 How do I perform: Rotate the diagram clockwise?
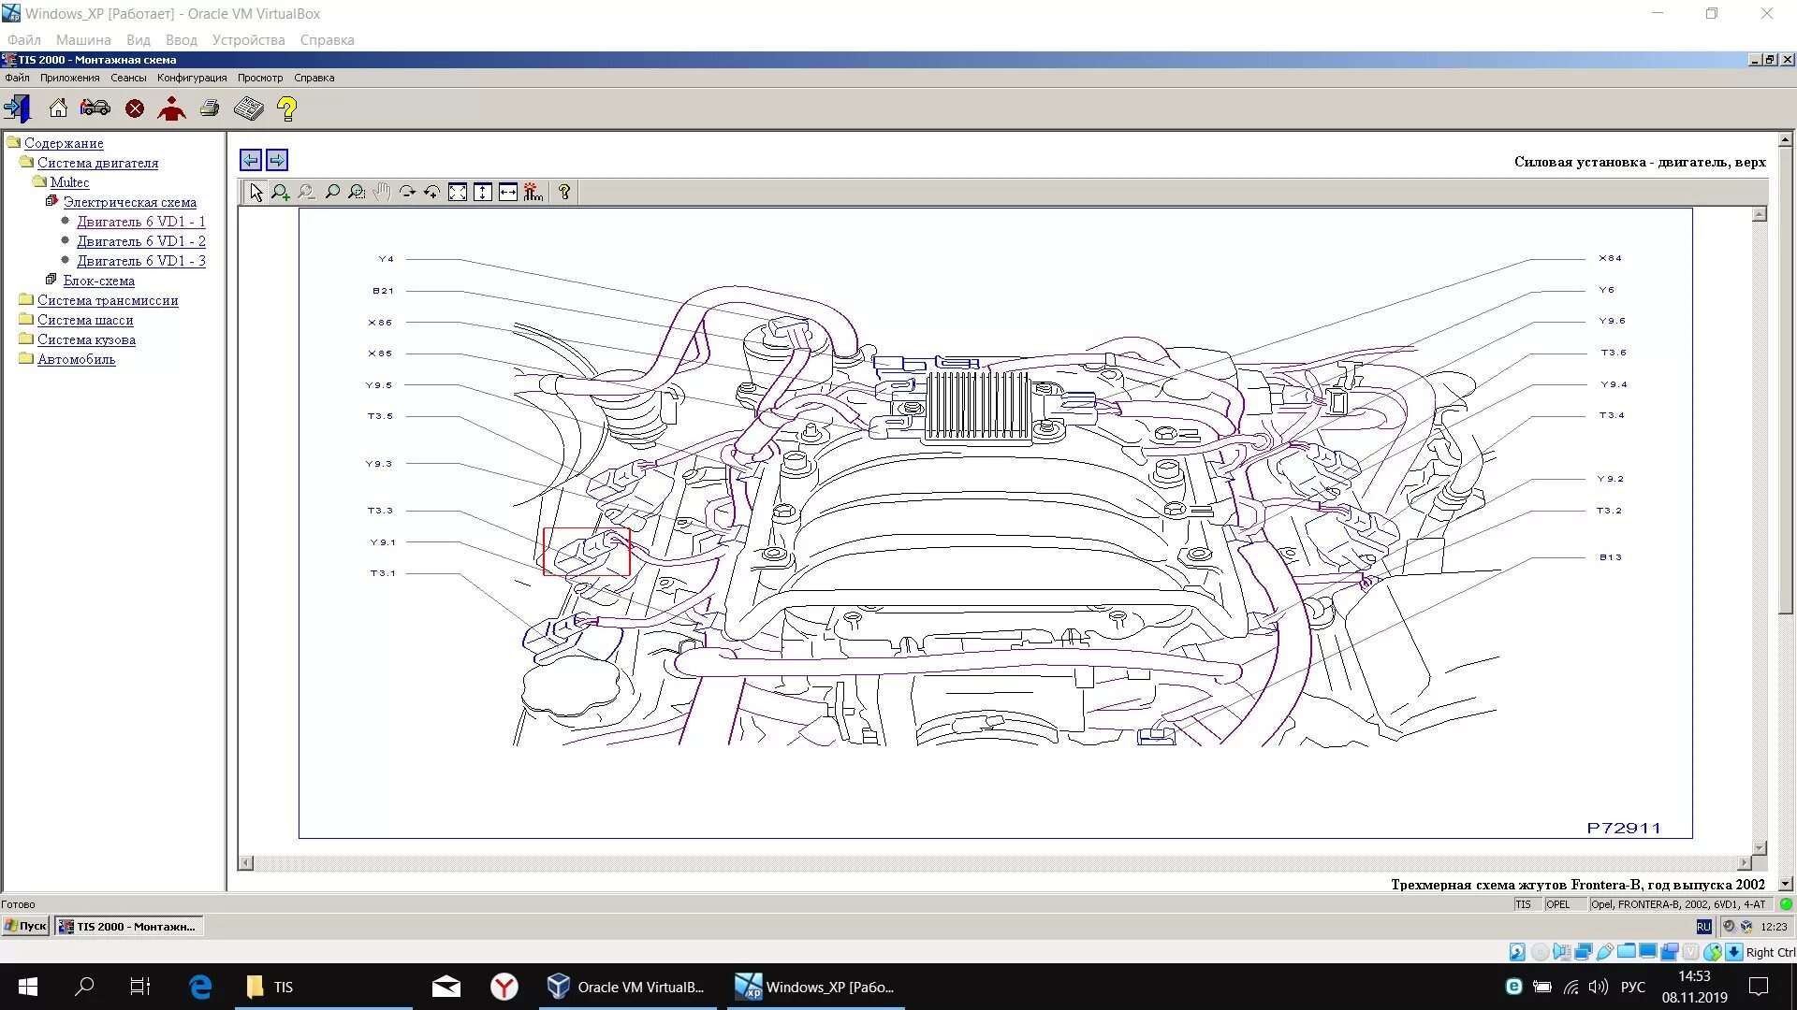click(407, 192)
